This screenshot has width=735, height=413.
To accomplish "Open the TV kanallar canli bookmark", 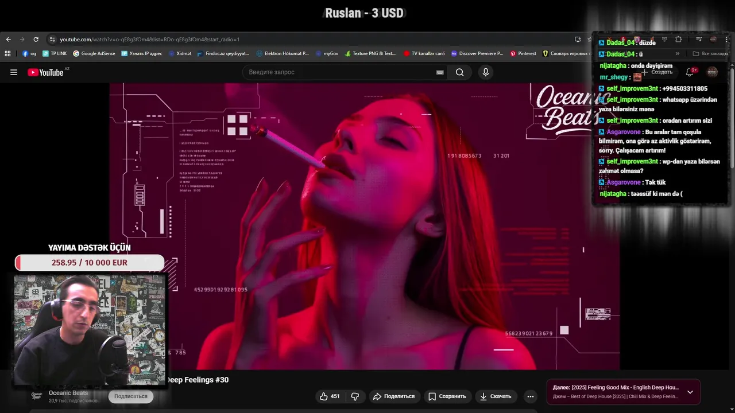I will [424, 53].
